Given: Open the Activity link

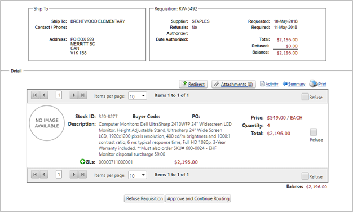Looking at the screenshot, I should click(272, 84).
